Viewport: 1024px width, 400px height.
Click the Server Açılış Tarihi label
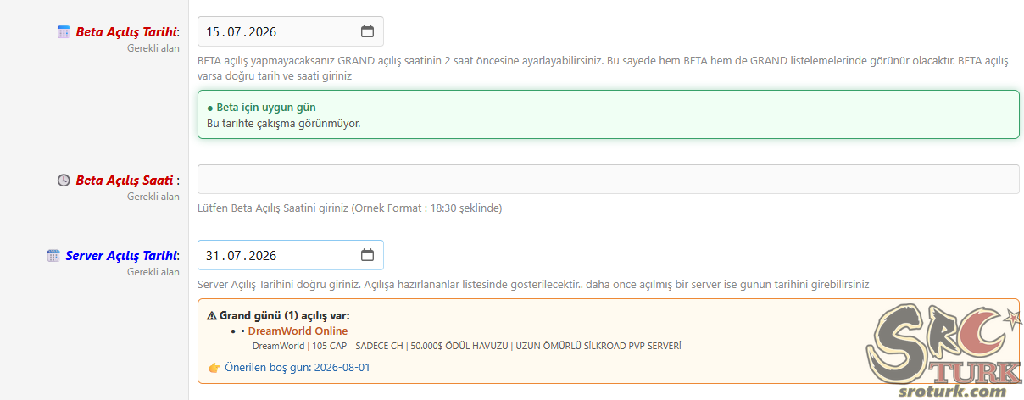click(120, 255)
